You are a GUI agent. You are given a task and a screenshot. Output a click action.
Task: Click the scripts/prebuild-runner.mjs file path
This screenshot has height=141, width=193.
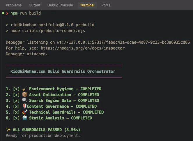[x=54, y=31]
